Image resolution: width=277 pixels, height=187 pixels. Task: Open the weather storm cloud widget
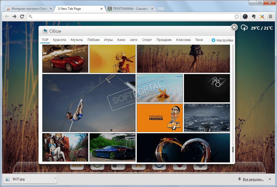pyautogui.click(x=244, y=28)
